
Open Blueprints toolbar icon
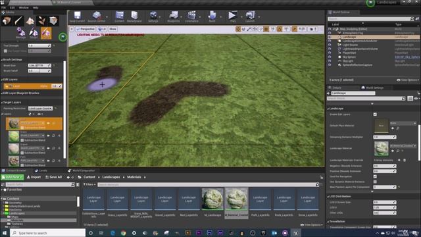click(x=174, y=16)
